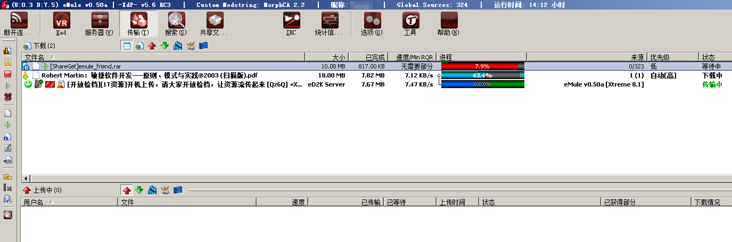Click the 43.4% blue progress bar
Image resolution: width=732 pixels, height=242 pixels.
482,75
